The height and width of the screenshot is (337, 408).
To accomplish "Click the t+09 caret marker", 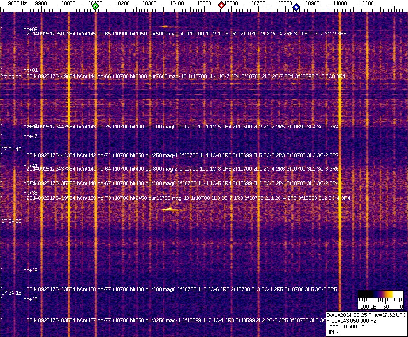I will click(x=32, y=29).
